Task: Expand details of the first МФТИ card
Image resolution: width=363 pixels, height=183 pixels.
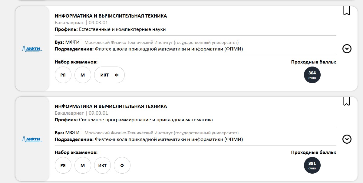Action: pos(347,49)
